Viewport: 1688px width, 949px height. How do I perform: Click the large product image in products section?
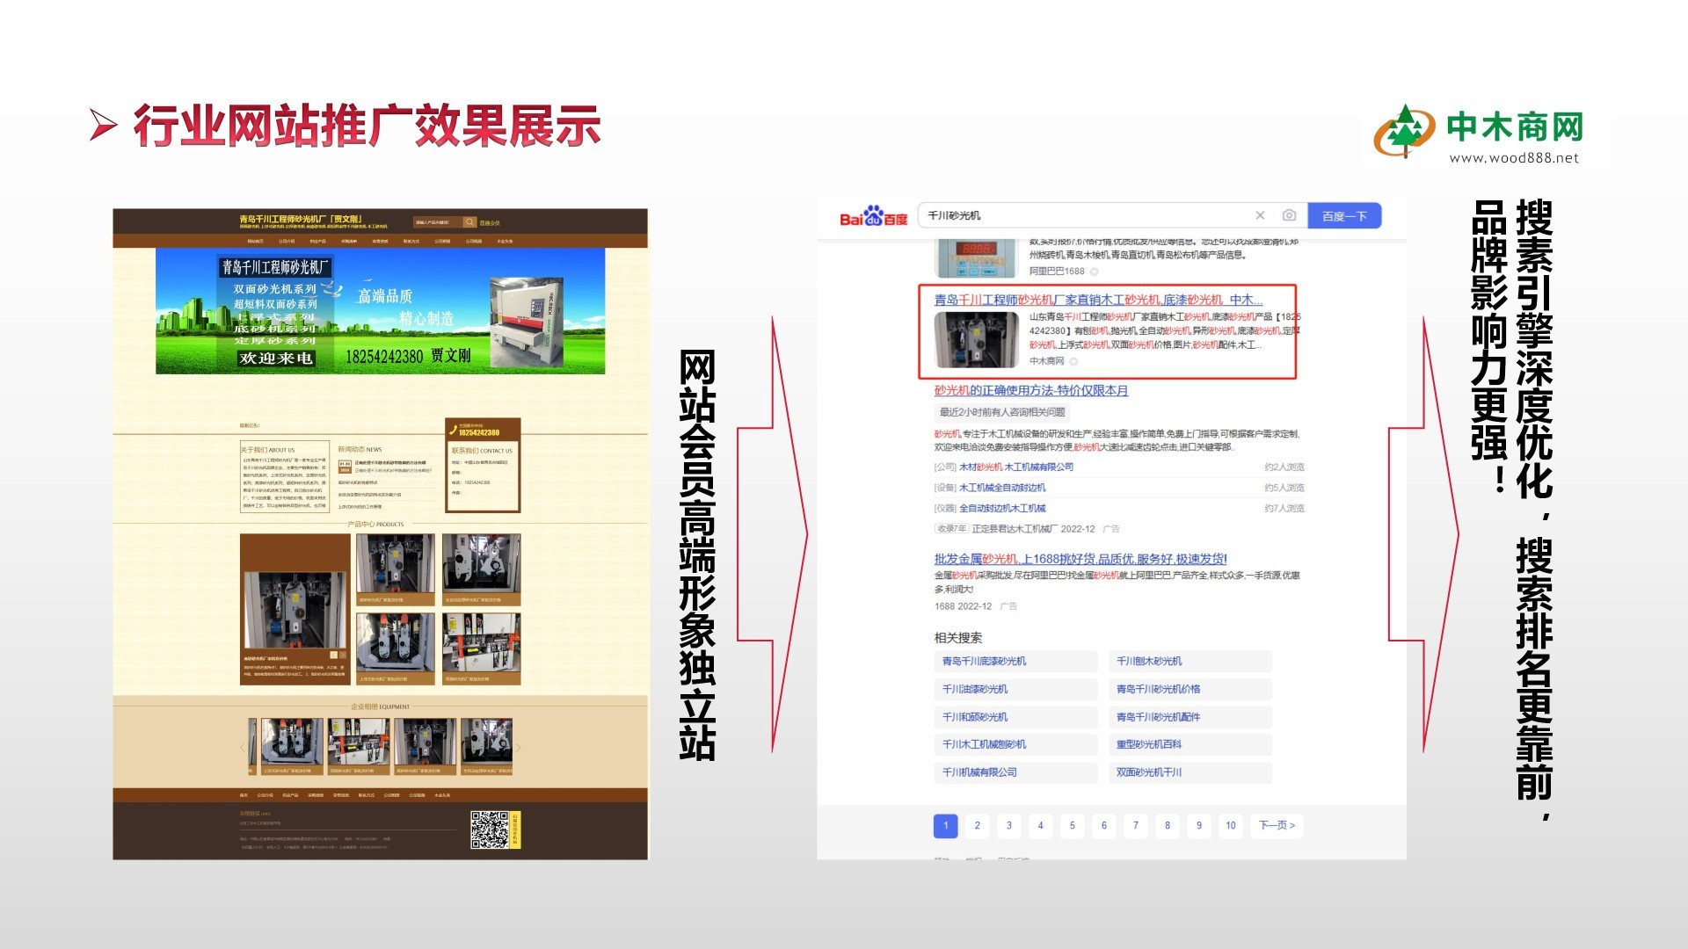(x=295, y=609)
